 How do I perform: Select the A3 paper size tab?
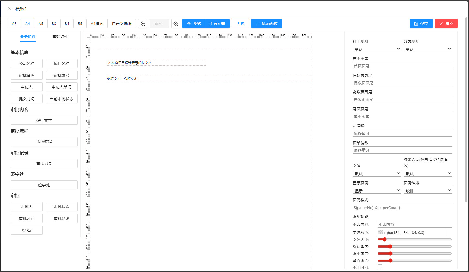pyautogui.click(x=14, y=24)
